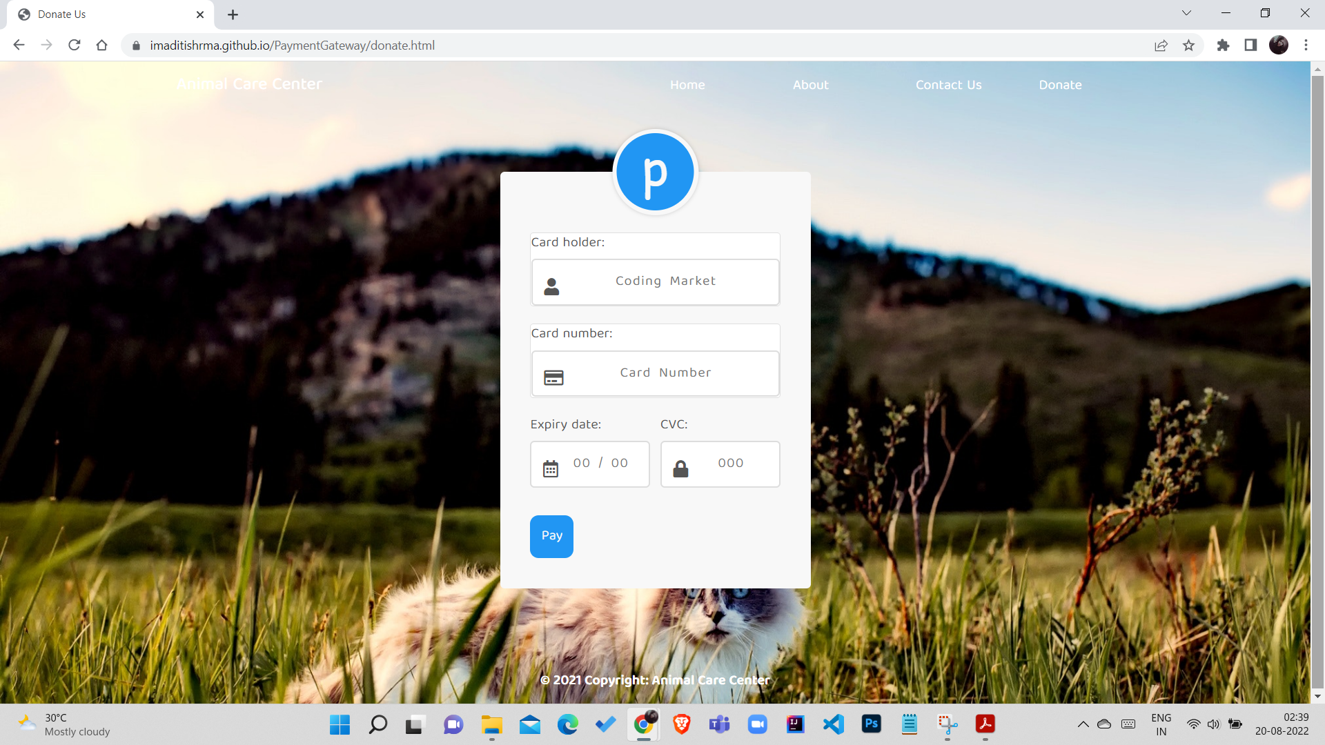Open the tab search dropdown chevron
The height and width of the screenshot is (745, 1325).
click(x=1186, y=13)
